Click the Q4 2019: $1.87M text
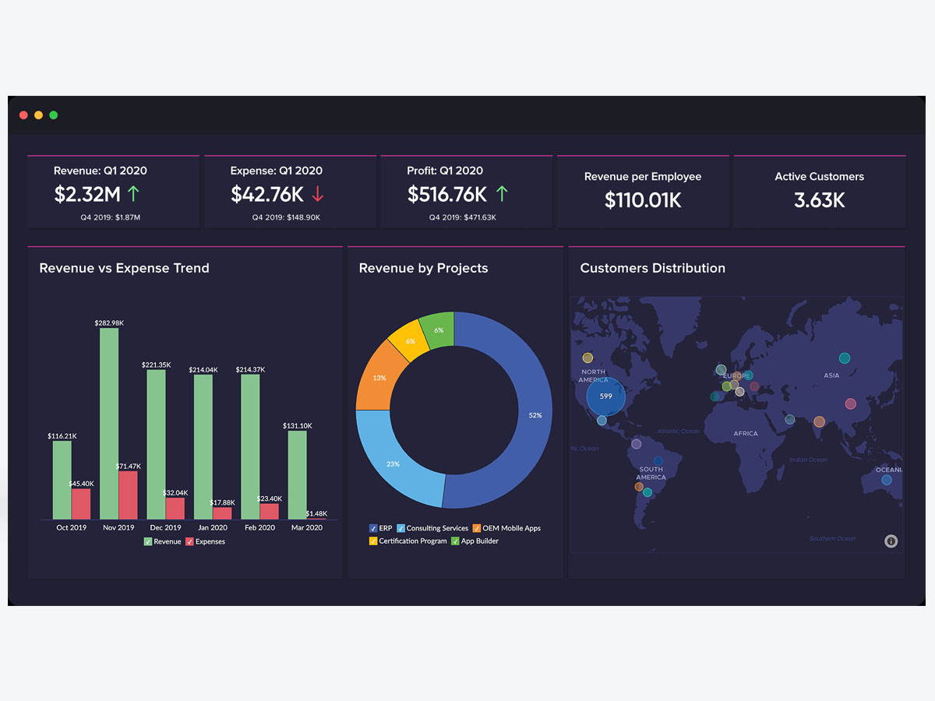935x701 pixels. click(x=110, y=217)
